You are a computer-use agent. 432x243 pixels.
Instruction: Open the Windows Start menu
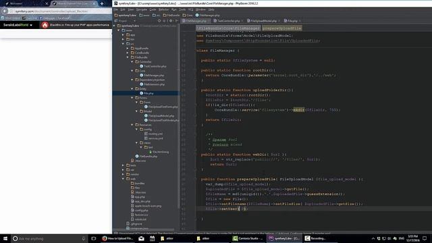click(x=5, y=238)
